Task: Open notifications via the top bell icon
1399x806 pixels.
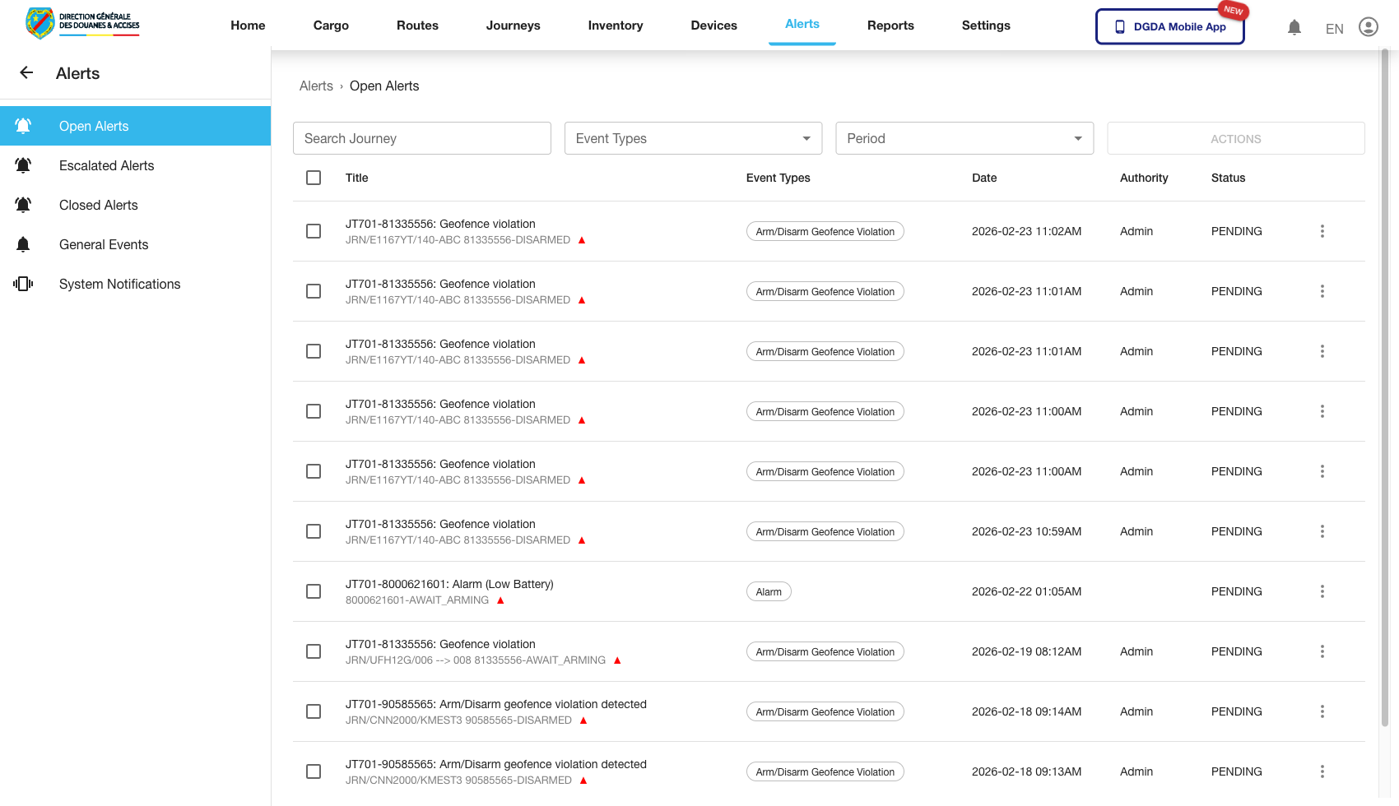Action: 1294,27
